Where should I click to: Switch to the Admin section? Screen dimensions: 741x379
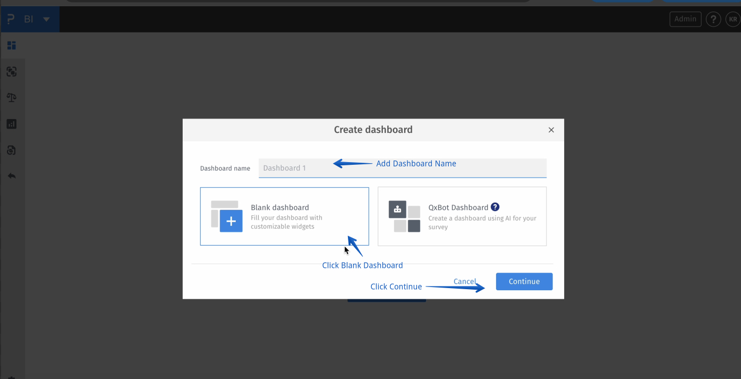(x=685, y=19)
